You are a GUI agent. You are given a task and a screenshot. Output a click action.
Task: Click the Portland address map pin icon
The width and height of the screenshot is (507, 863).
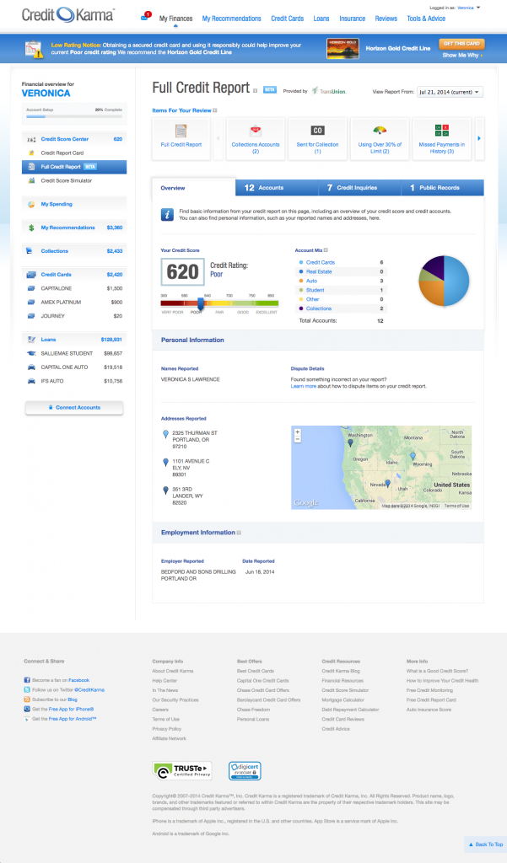point(165,435)
